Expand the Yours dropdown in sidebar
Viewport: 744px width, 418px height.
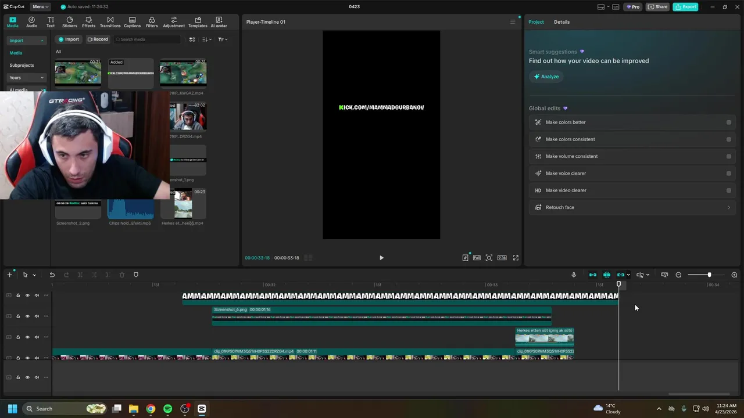click(42, 78)
